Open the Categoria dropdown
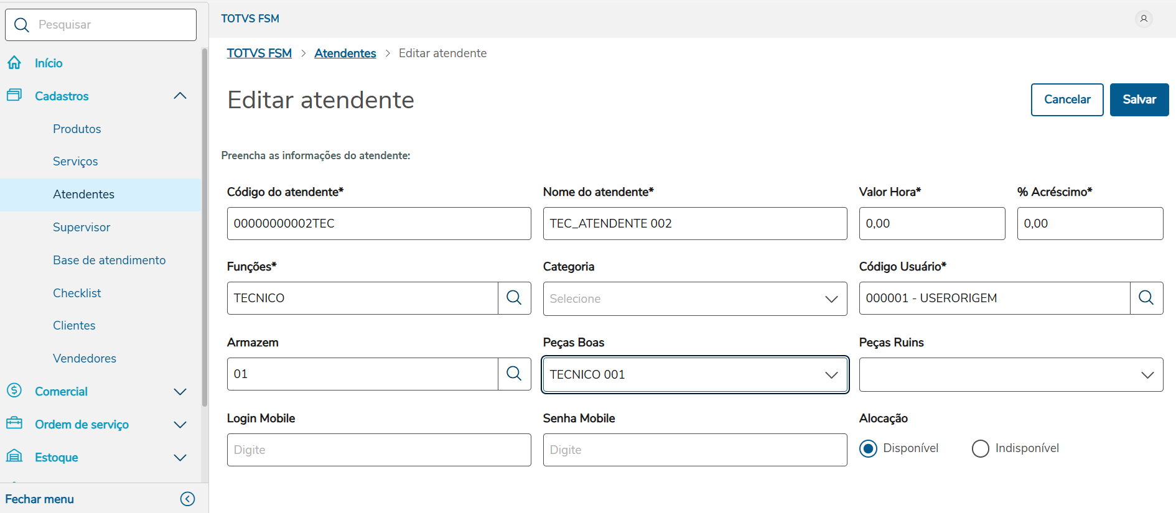Screen dimensions: 1176x513 [694, 298]
